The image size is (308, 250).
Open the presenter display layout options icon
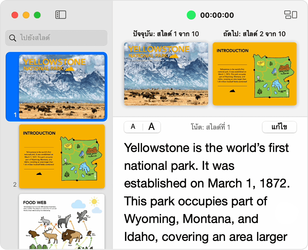click(290, 15)
